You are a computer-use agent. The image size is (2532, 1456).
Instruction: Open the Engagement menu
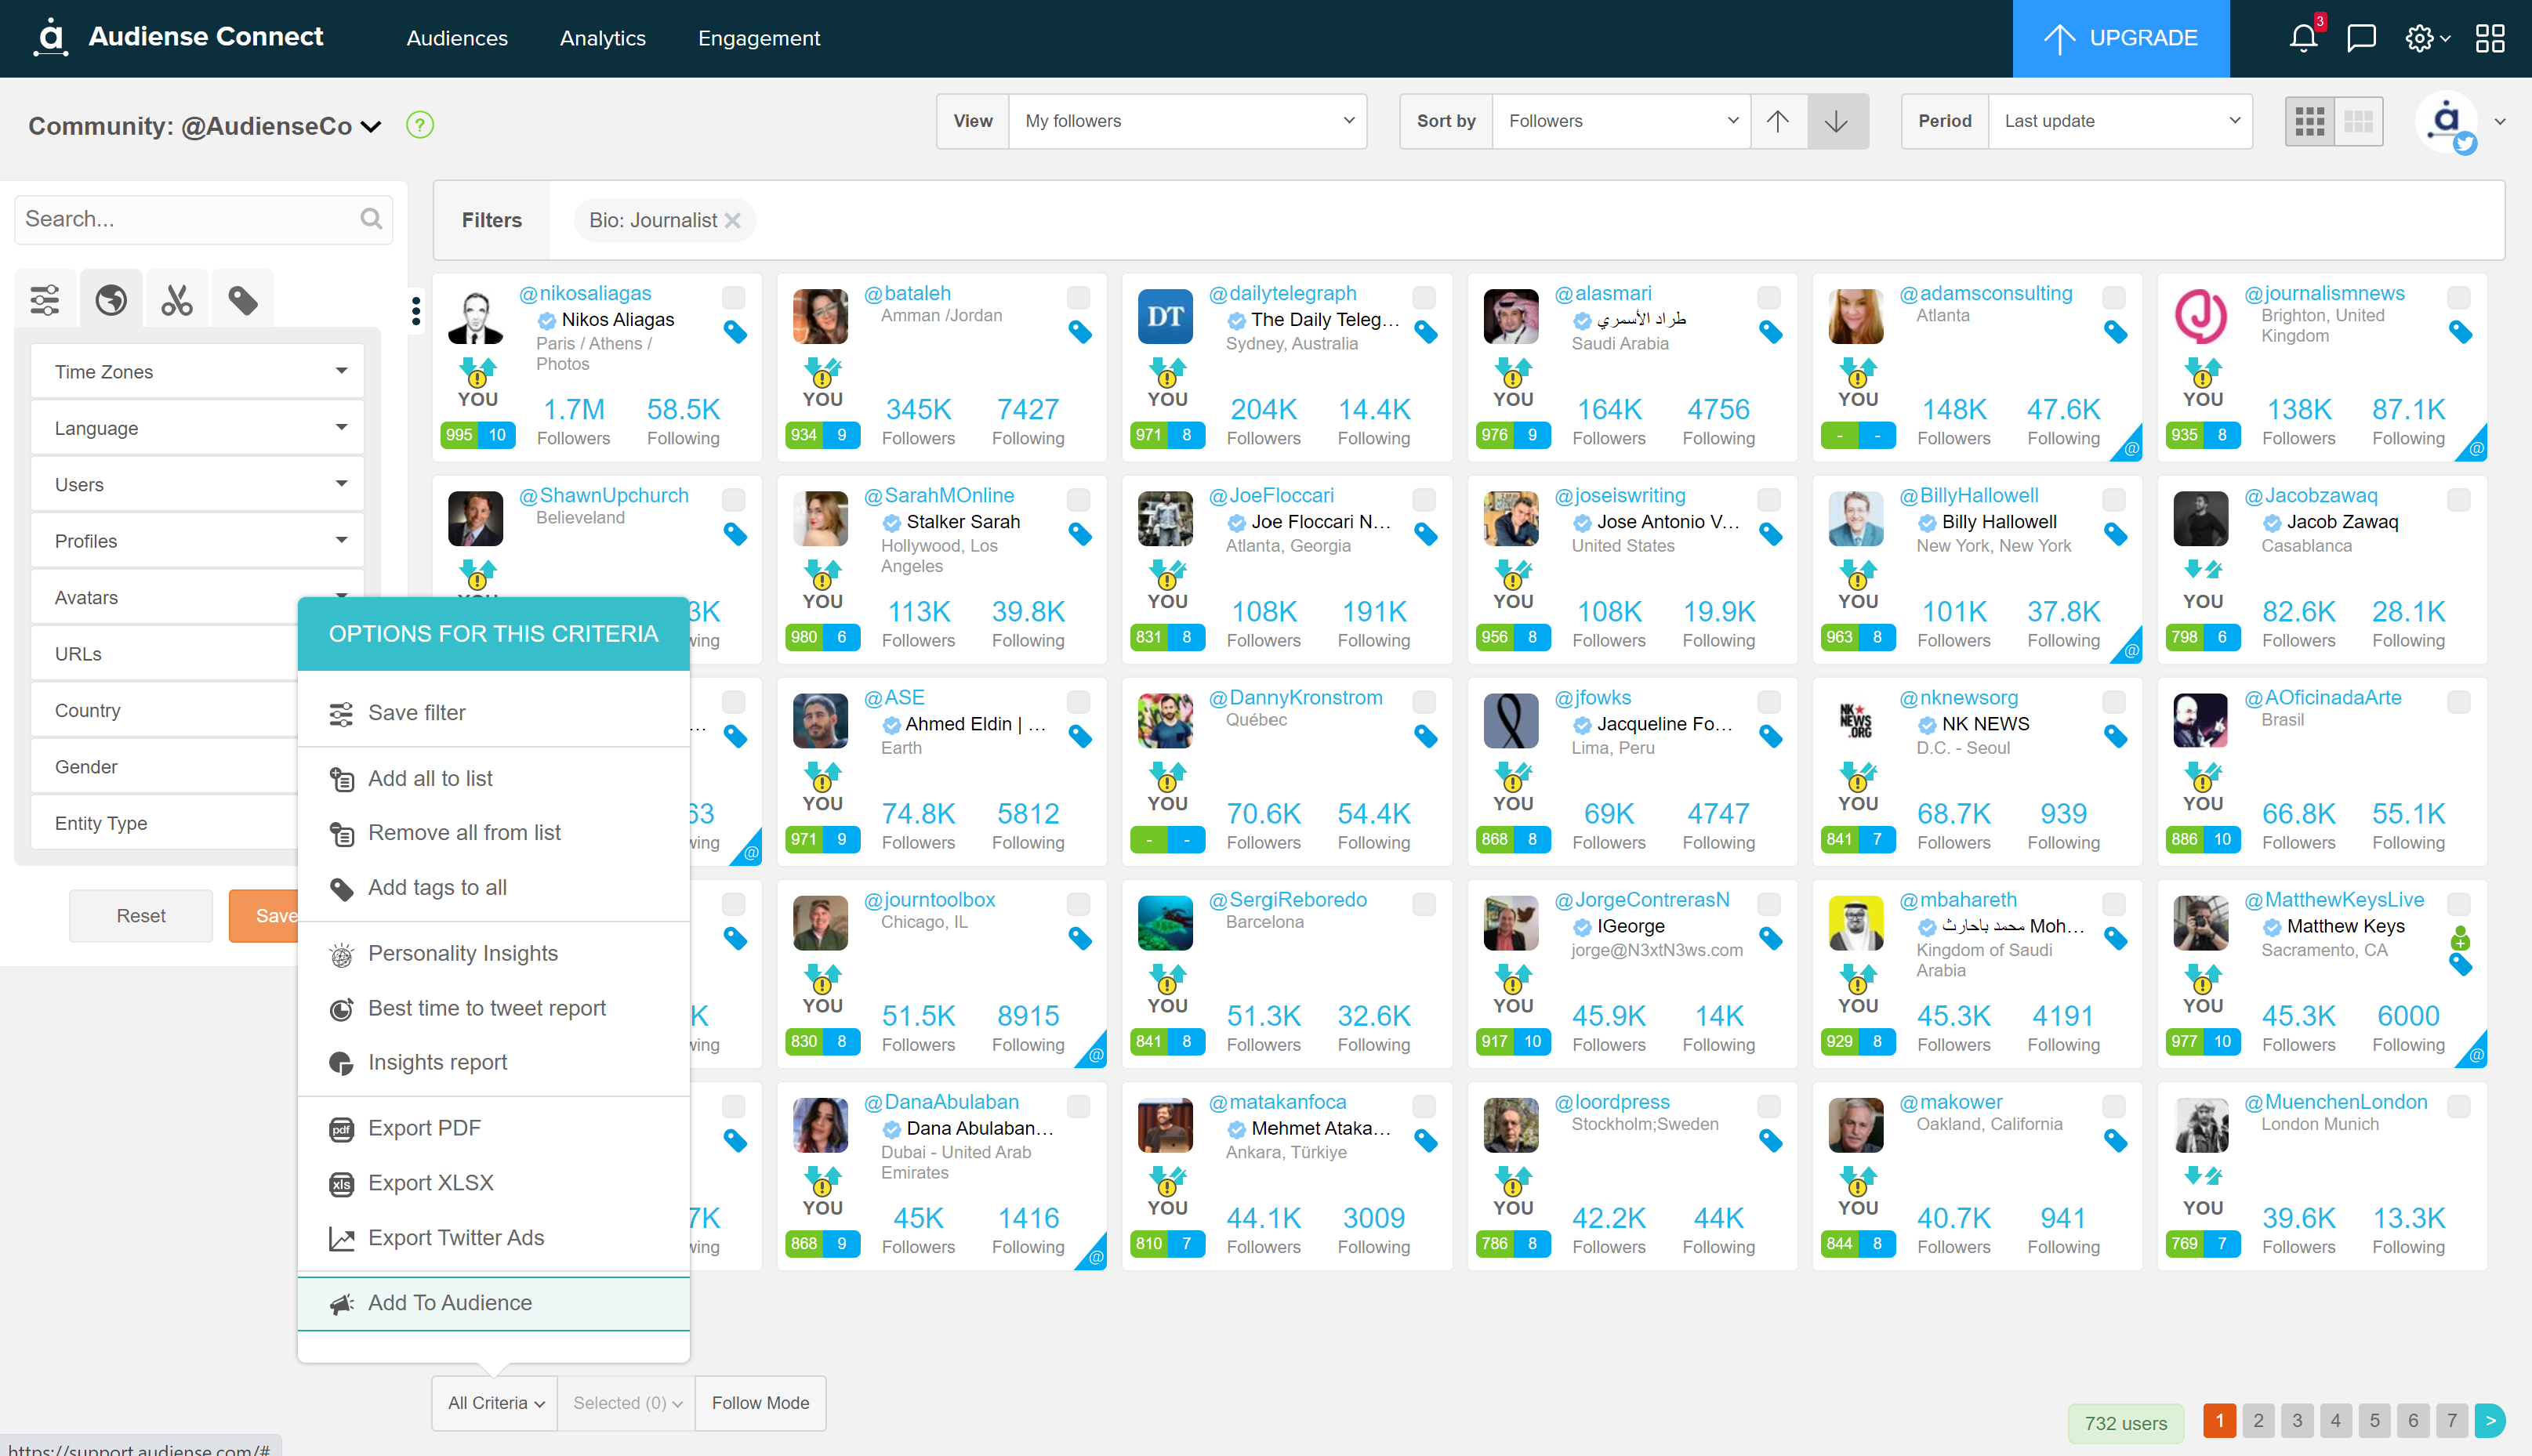click(x=759, y=38)
